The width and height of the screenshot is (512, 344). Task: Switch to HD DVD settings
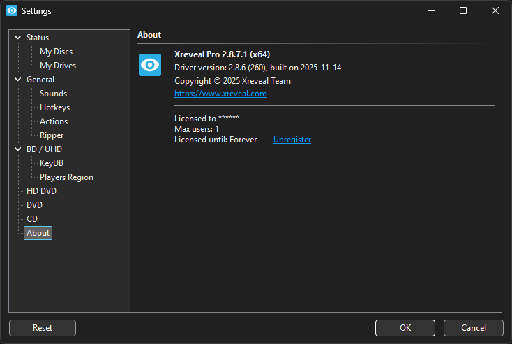click(x=41, y=191)
